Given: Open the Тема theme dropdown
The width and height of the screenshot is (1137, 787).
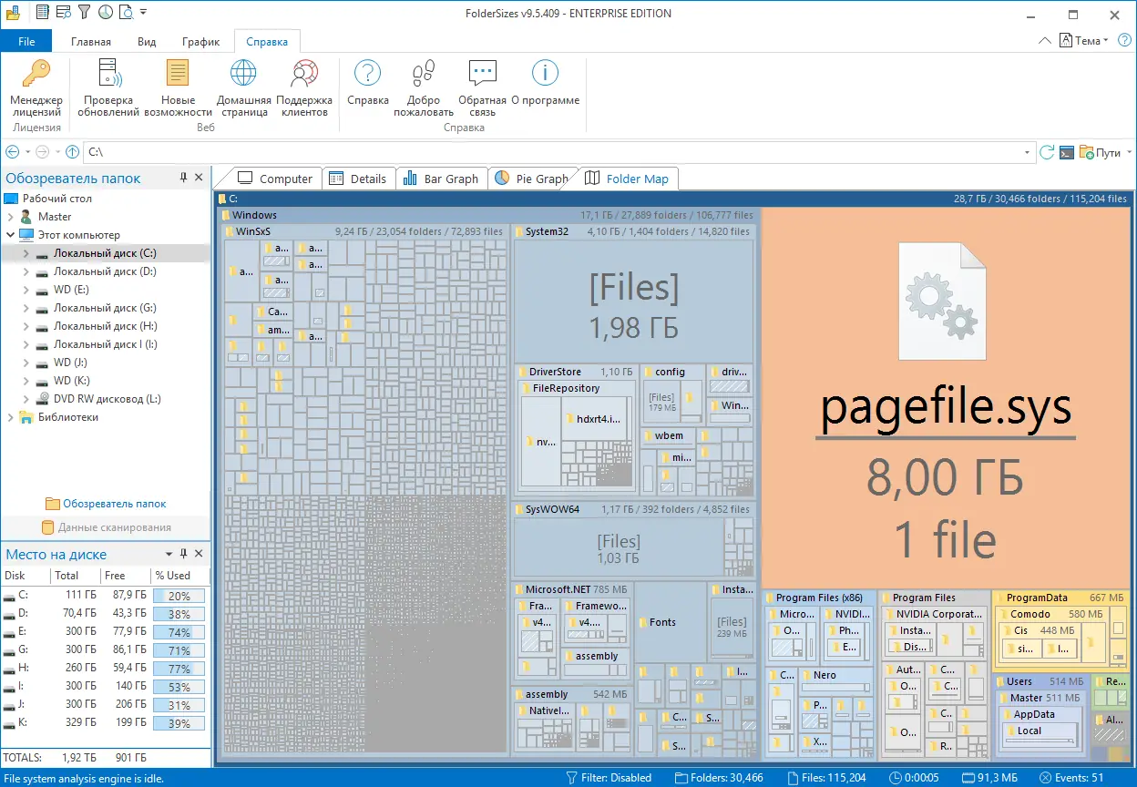Looking at the screenshot, I should click(1084, 41).
